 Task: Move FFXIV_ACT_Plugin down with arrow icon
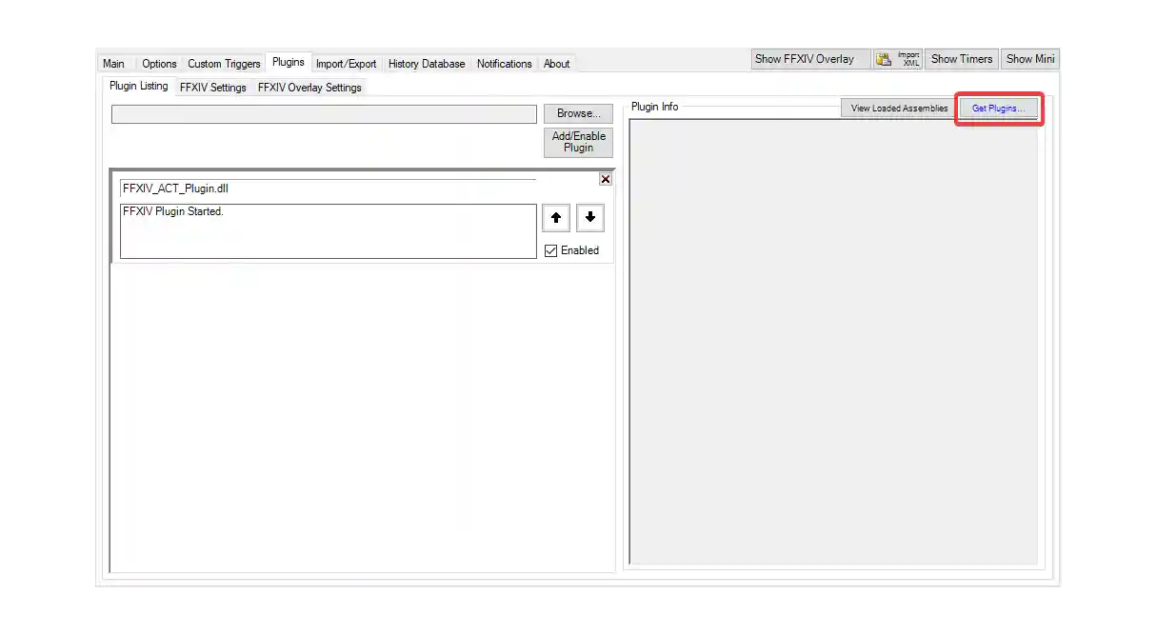[x=589, y=217]
